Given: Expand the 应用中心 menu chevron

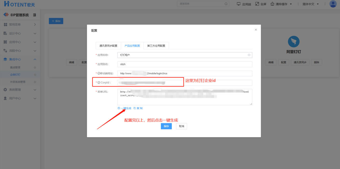Looking at the screenshot, I should pos(35,42).
